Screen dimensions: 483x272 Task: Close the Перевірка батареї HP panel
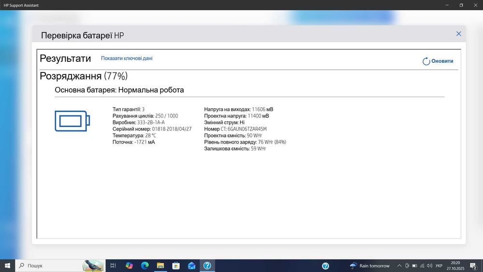(459, 33)
